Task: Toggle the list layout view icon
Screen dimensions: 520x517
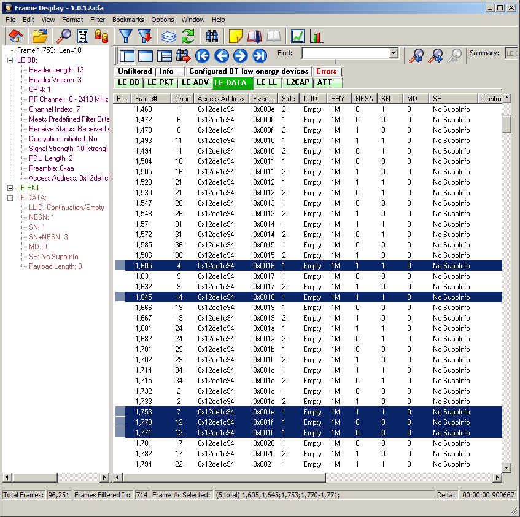Action: 165,56
